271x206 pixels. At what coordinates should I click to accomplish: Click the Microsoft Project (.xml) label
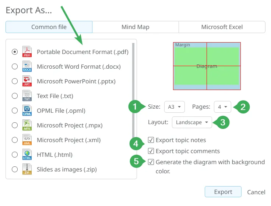69,140
